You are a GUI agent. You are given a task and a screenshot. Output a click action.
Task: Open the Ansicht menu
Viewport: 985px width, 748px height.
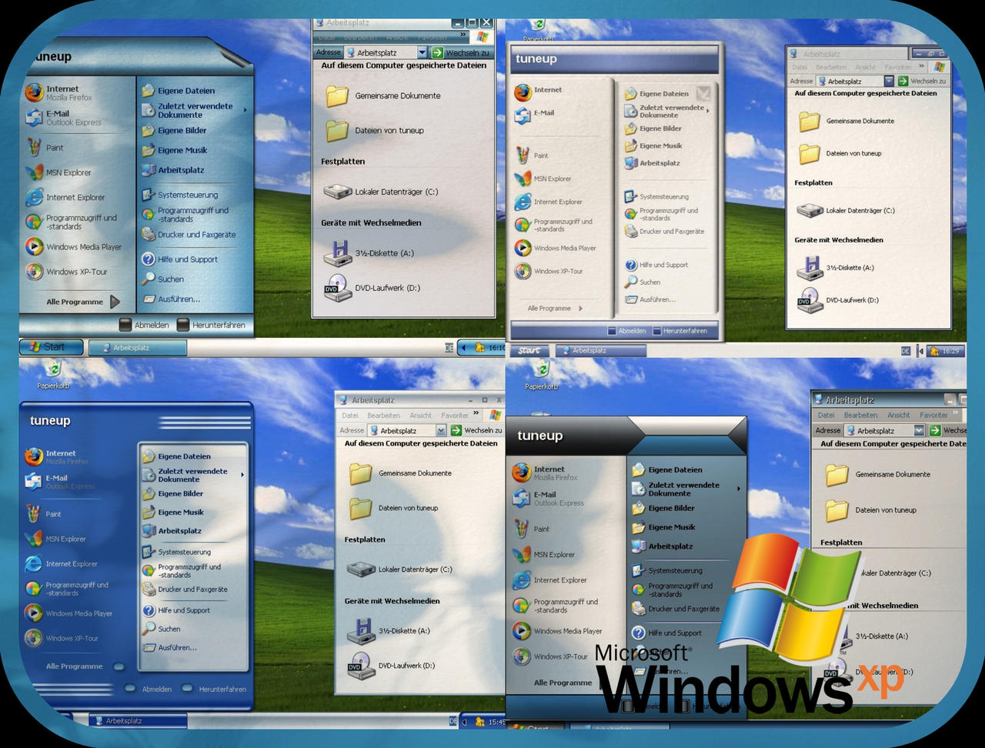point(419,415)
